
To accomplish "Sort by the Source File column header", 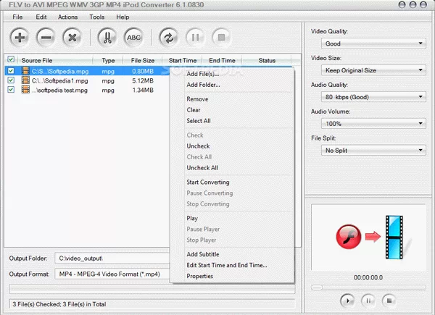I will tap(56, 60).
